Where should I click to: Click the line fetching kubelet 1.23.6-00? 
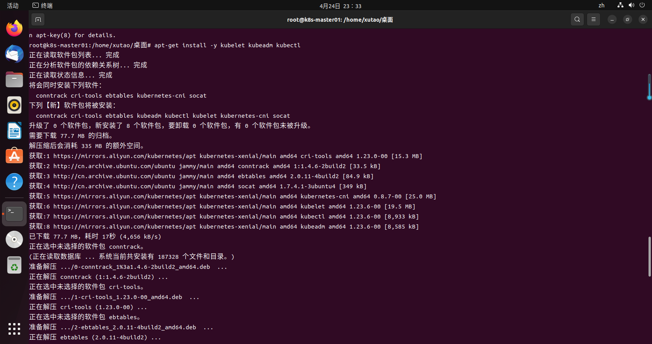(x=222, y=206)
